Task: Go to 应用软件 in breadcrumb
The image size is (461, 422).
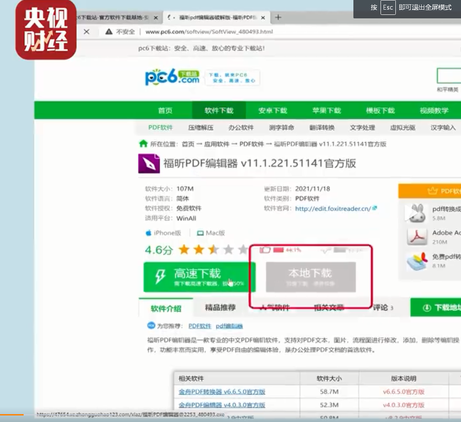Action: (x=217, y=144)
